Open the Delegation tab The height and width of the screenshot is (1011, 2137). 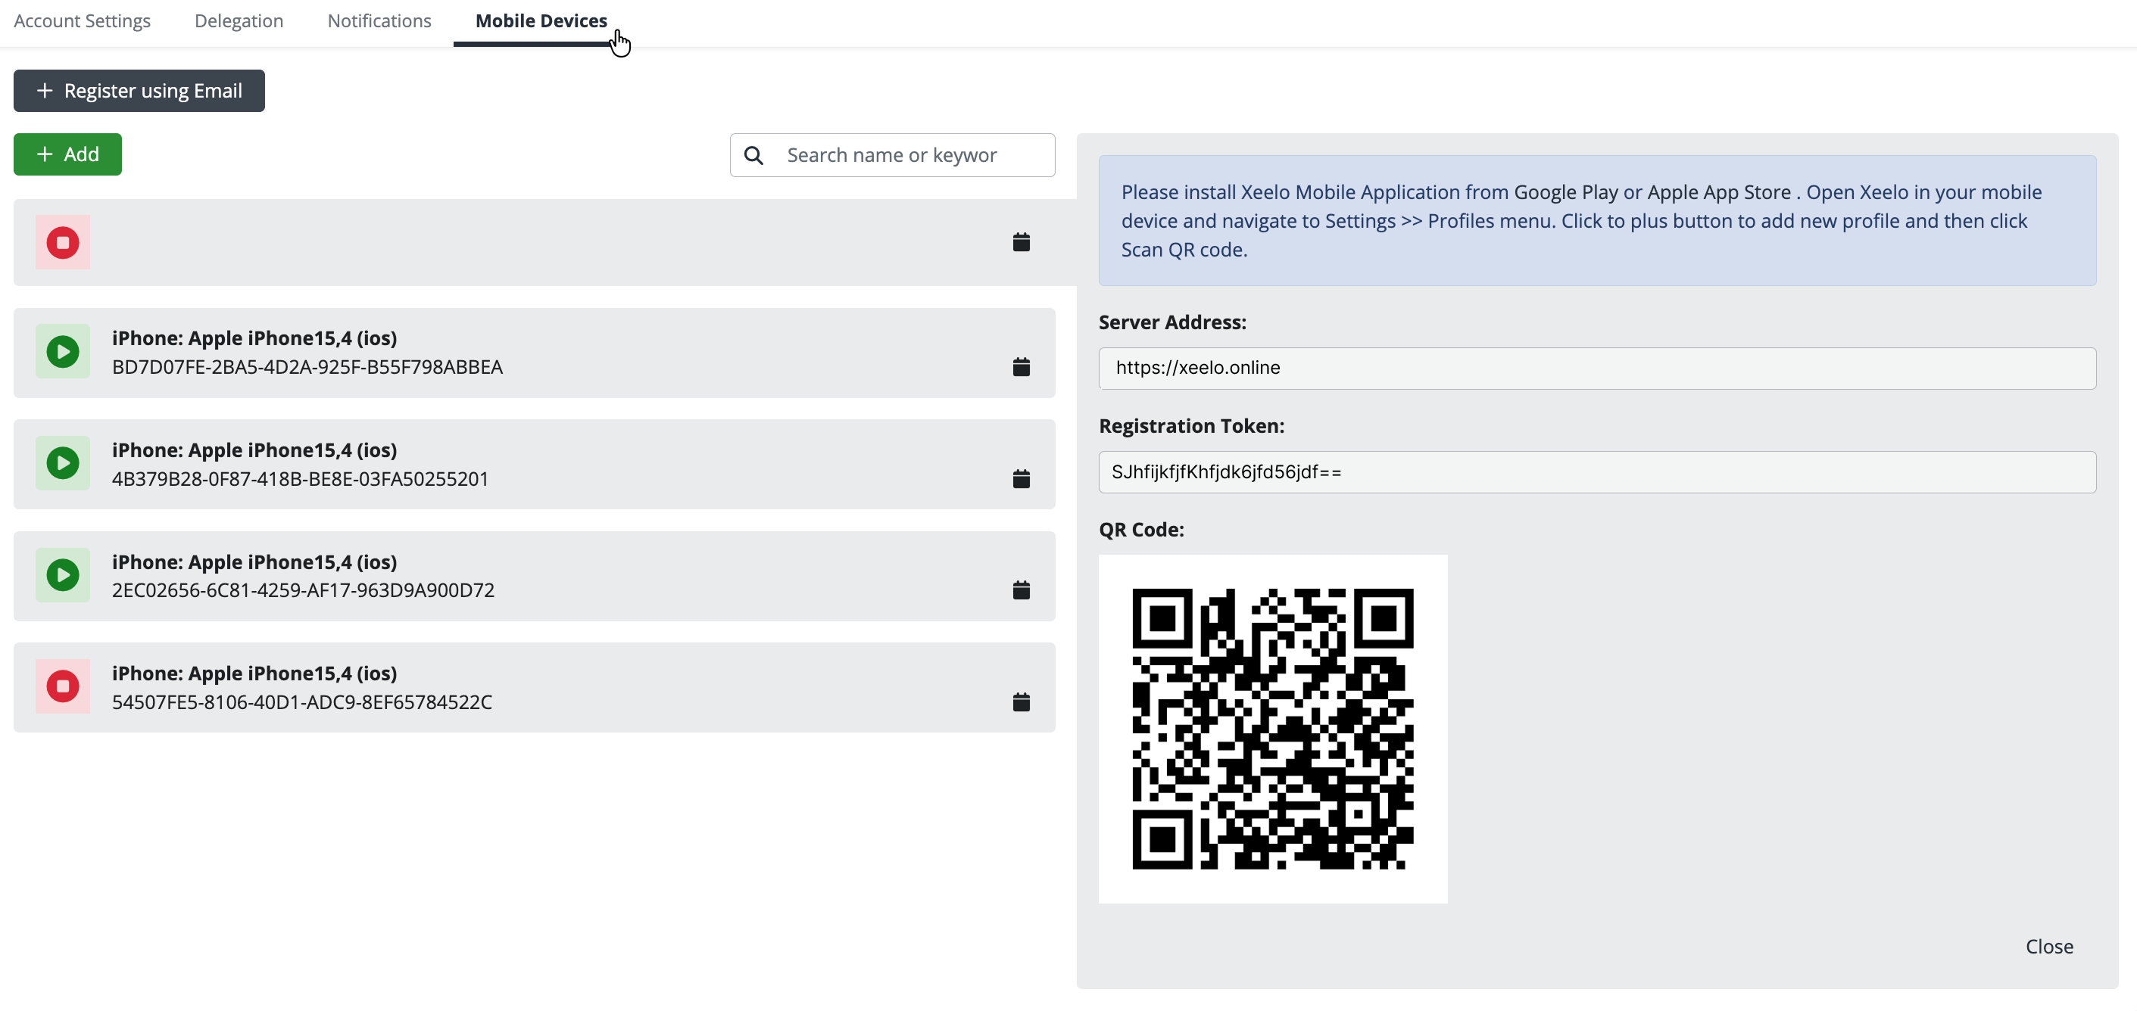click(x=239, y=20)
